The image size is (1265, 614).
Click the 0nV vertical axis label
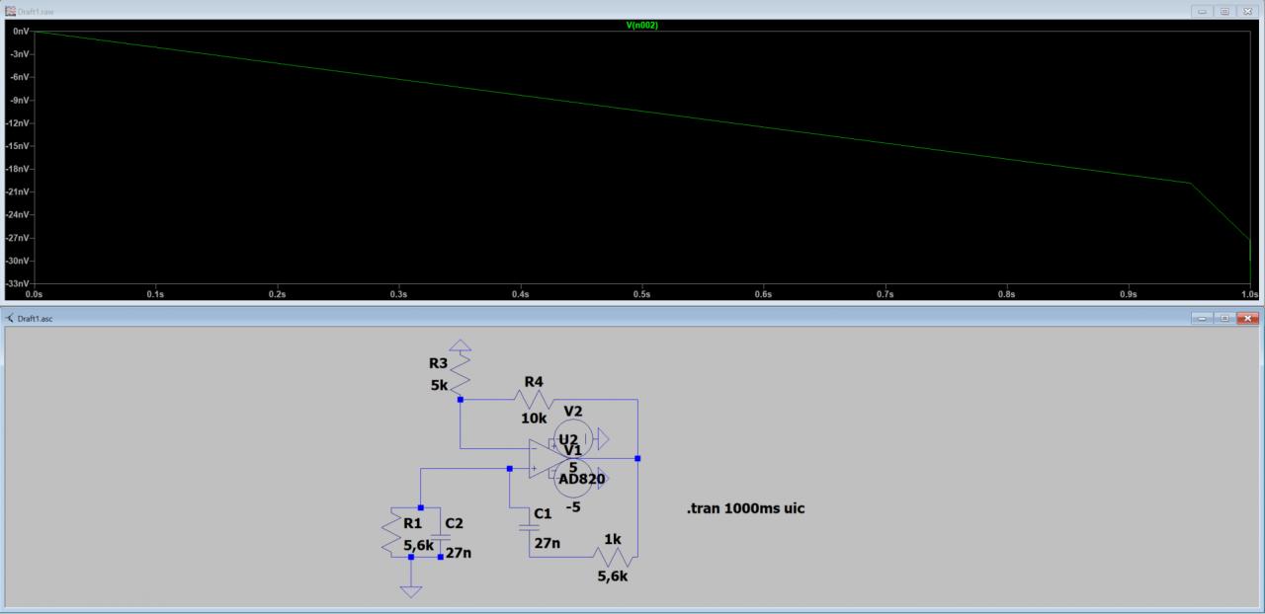point(22,32)
